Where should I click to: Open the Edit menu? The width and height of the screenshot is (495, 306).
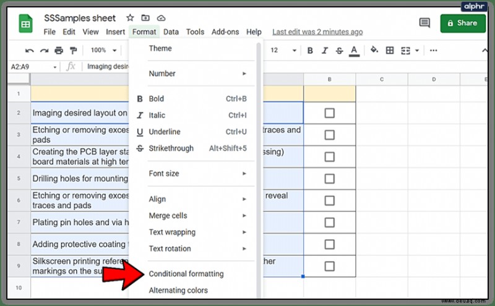69,32
